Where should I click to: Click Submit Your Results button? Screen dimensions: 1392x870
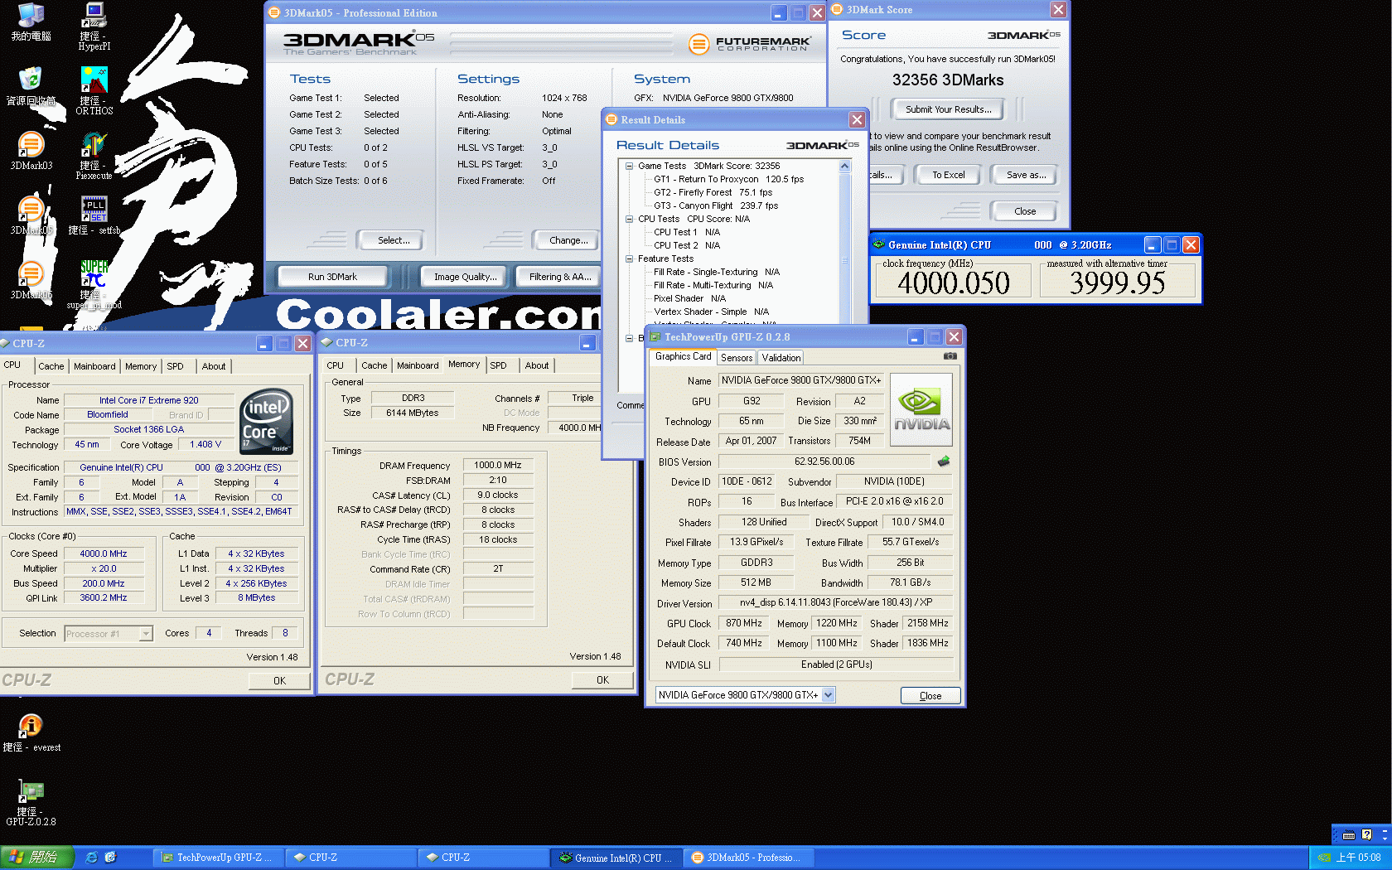pyautogui.click(x=948, y=109)
